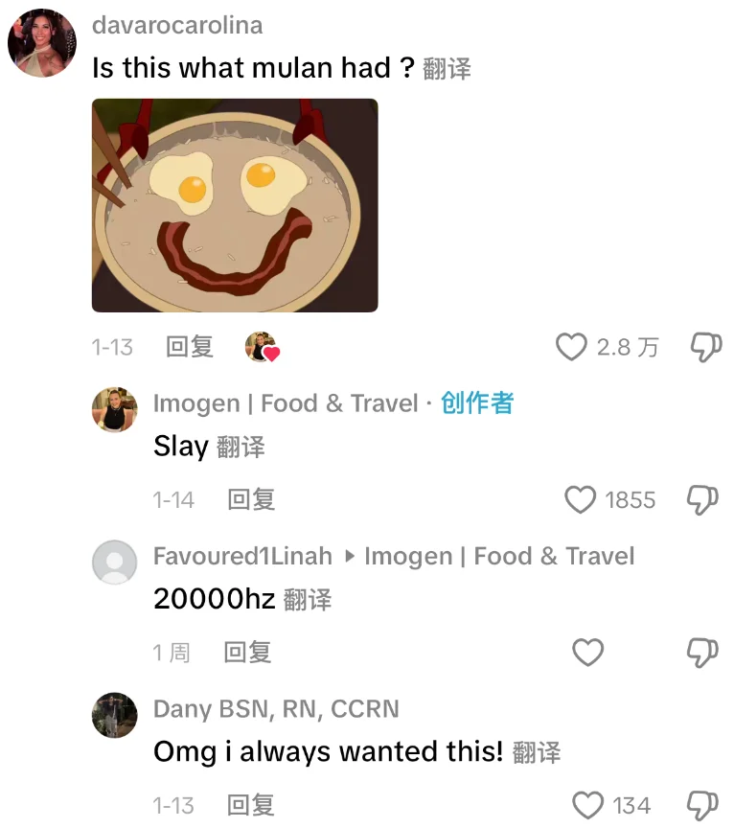734x828 pixels.
Task: Dislike the "Slay" reply
Action: click(x=702, y=499)
